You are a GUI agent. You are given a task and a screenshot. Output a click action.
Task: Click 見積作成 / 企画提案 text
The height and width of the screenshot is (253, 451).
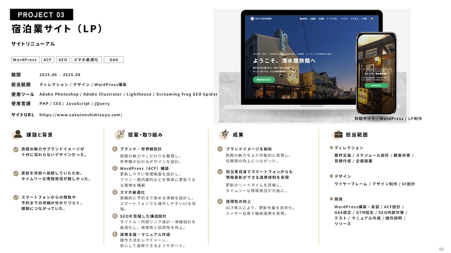coord(353,161)
